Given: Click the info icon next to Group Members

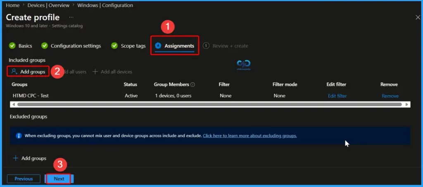Looking at the screenshot, I should (x=192, y=84).
